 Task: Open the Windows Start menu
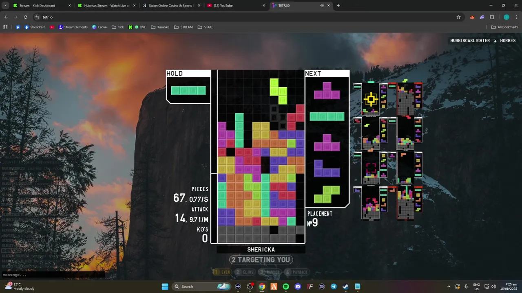click(x=165, y=286)
